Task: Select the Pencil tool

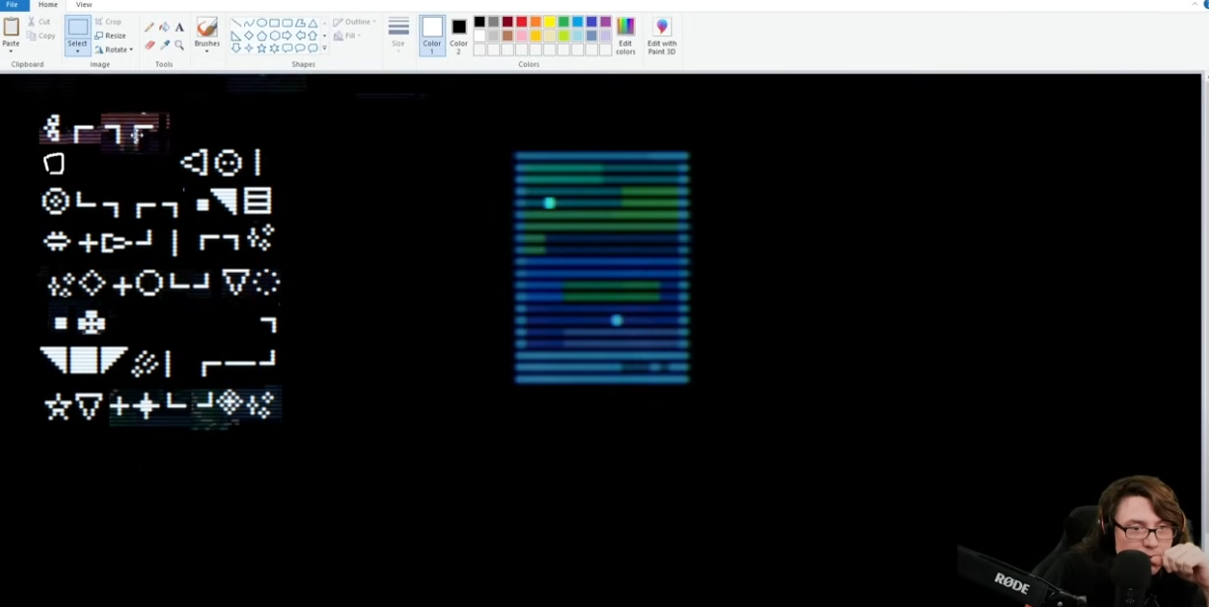Action: [149, 27]
